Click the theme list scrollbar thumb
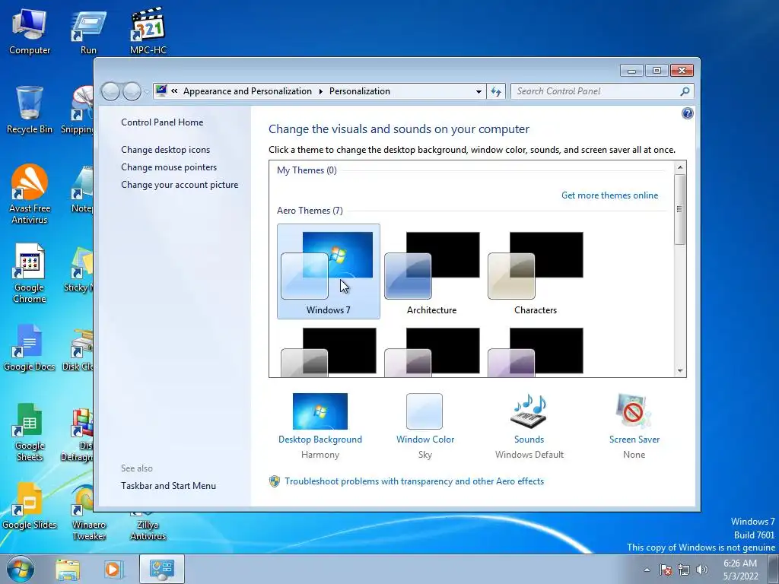The width and height of the screenshot is (779, 584). tap(679, 209)
